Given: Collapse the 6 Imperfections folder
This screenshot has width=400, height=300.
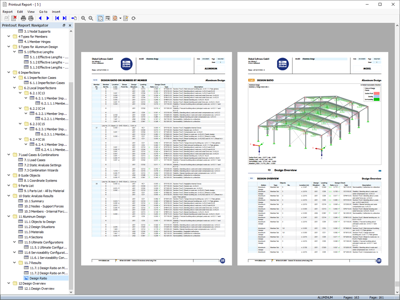Looking at the screenshot, I should (9, 72).
